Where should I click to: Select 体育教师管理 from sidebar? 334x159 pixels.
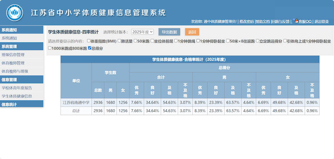point(13,63)
